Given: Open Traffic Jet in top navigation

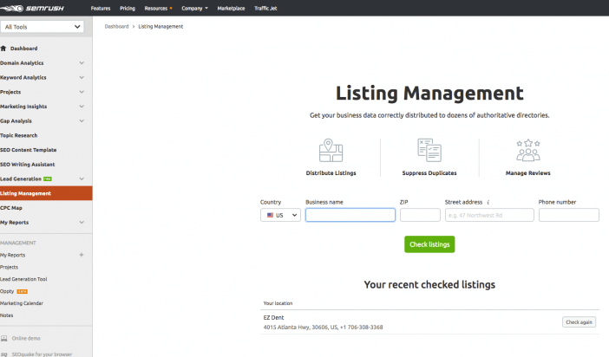Looking at the screenshot, I should (x=265, y=8).
